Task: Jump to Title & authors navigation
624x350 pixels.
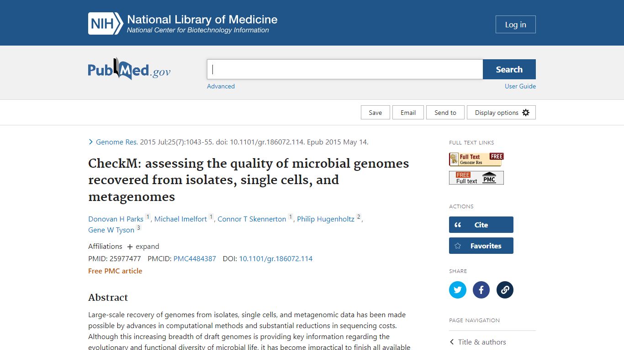Action: click(482, 342)
